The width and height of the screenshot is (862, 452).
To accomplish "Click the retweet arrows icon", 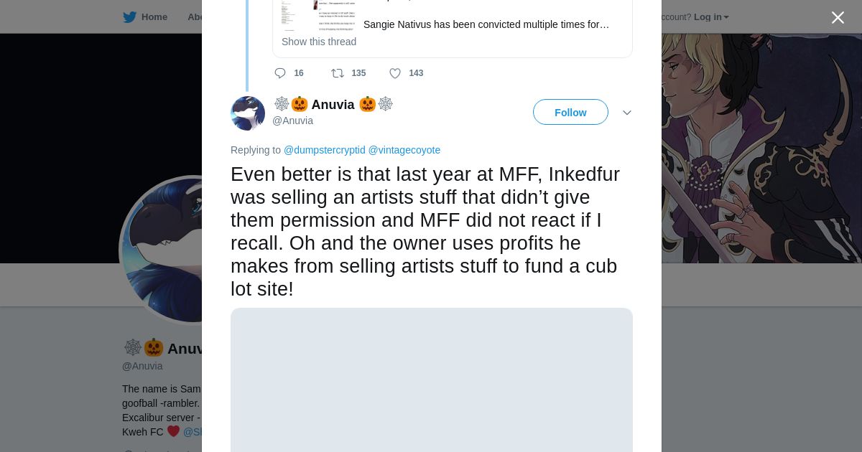I will coord(337,73).
